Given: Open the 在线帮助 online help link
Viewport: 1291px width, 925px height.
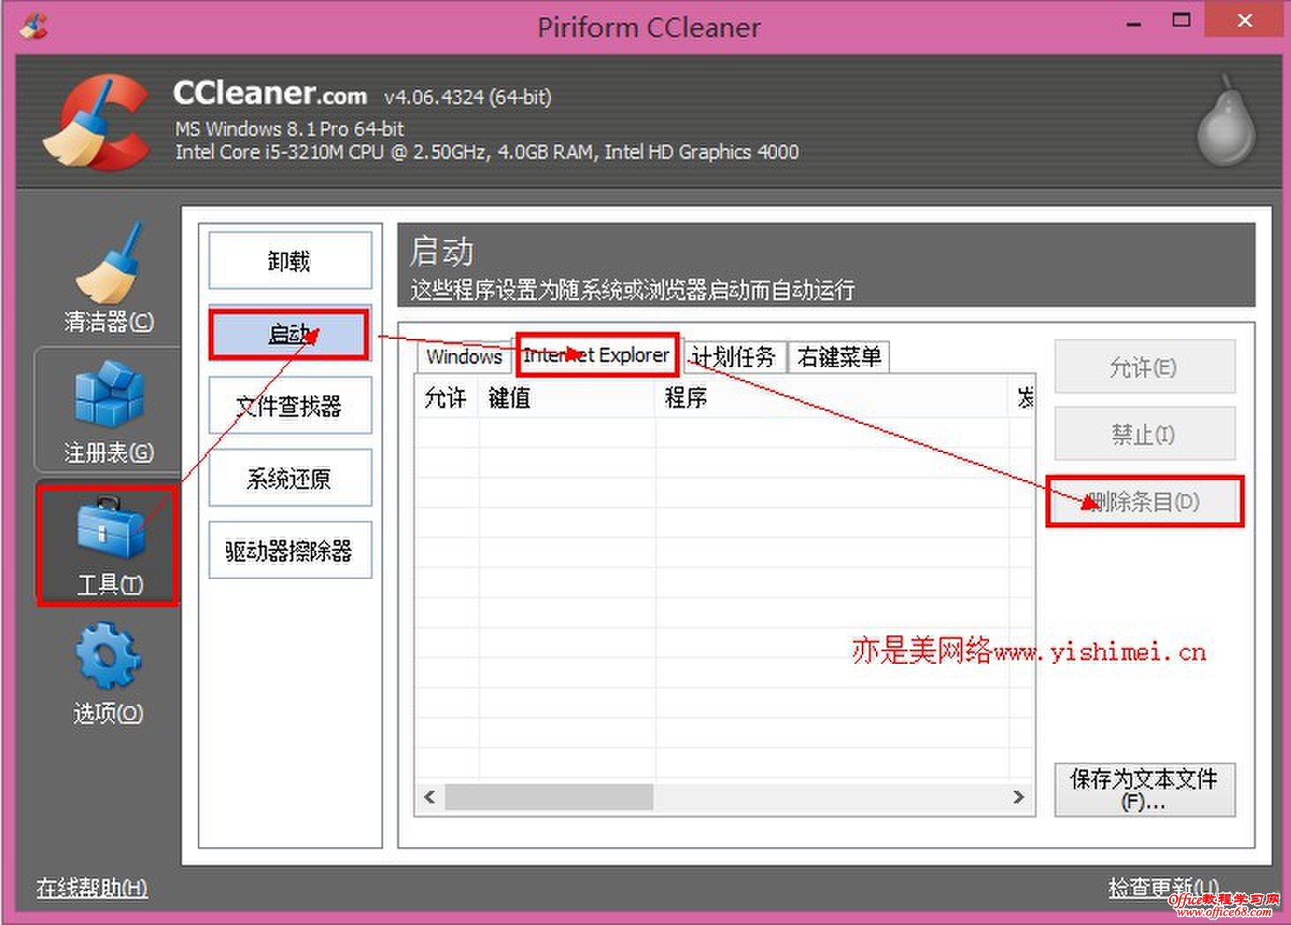Looking at the screenshot, I should (x=91, y=887).
